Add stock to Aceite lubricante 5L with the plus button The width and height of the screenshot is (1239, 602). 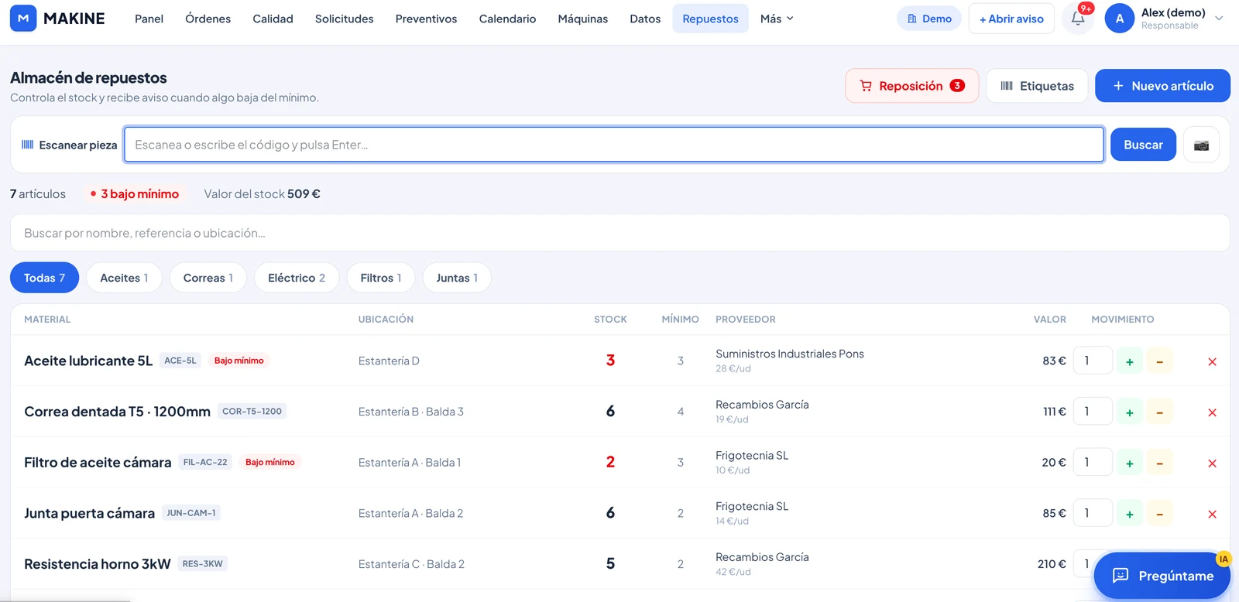coord(1129,361)
